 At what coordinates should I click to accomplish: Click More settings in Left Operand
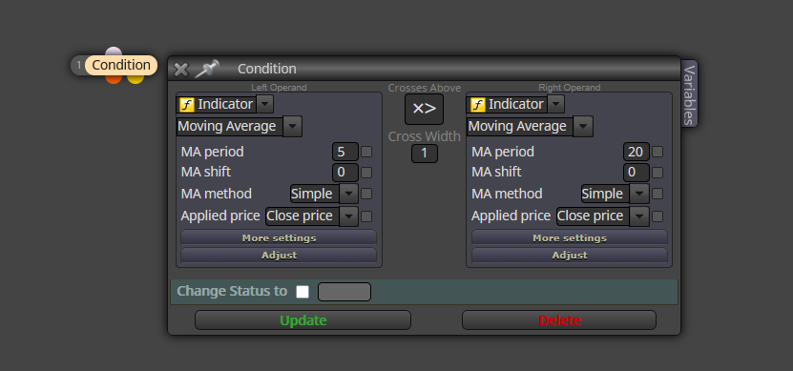point(279,238)
